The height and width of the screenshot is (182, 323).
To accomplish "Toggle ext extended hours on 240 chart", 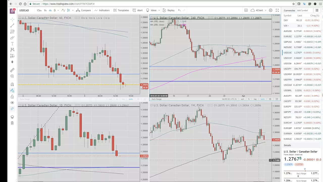I will [x=242, y=99].
